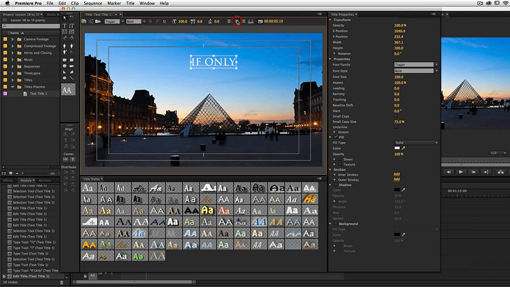Click the horizontal center button under Center

point(65,159)
